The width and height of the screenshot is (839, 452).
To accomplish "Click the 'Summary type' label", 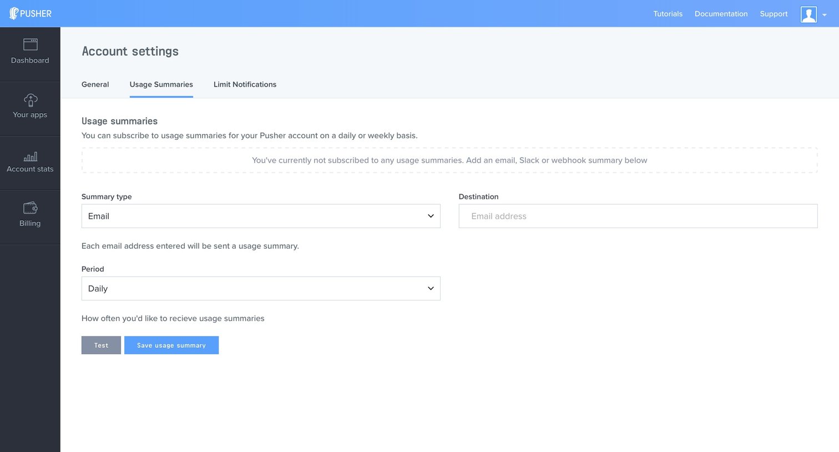I will tap(107, 197).
